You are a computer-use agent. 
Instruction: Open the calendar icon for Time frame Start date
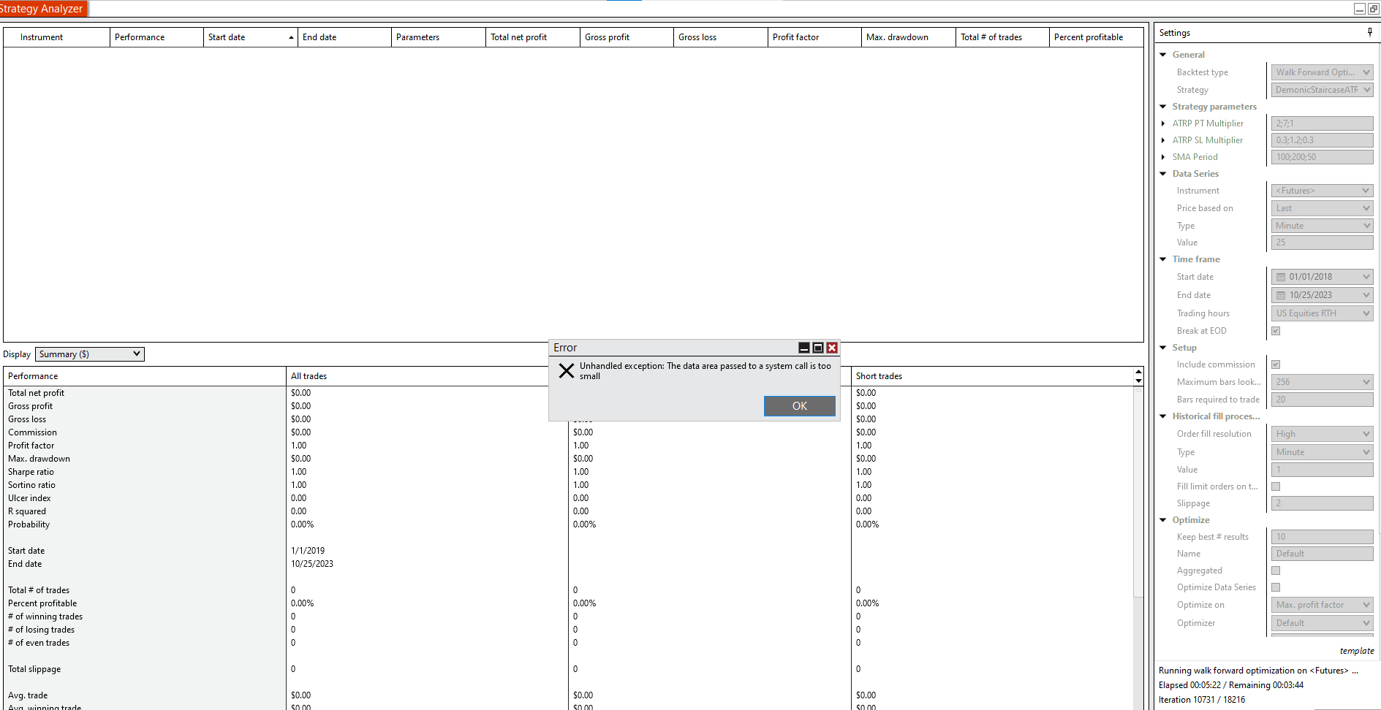1281,277
